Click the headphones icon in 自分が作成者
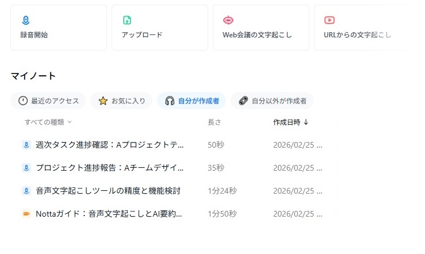 click(170, 101)
